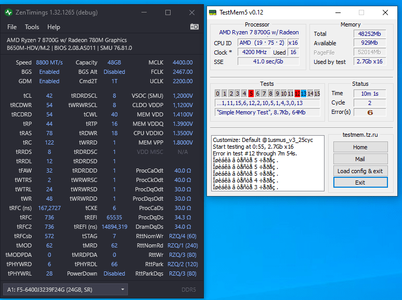Click the Speed value 8800 MT/s
Image resolution: width=402 pixels, height=300 pixels.
[x=49, y=62]
